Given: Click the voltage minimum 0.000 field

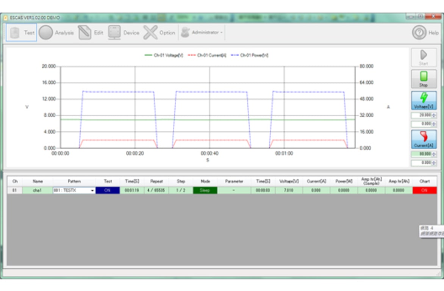Looking at the screenshot, I should click(x=421, y=124).
